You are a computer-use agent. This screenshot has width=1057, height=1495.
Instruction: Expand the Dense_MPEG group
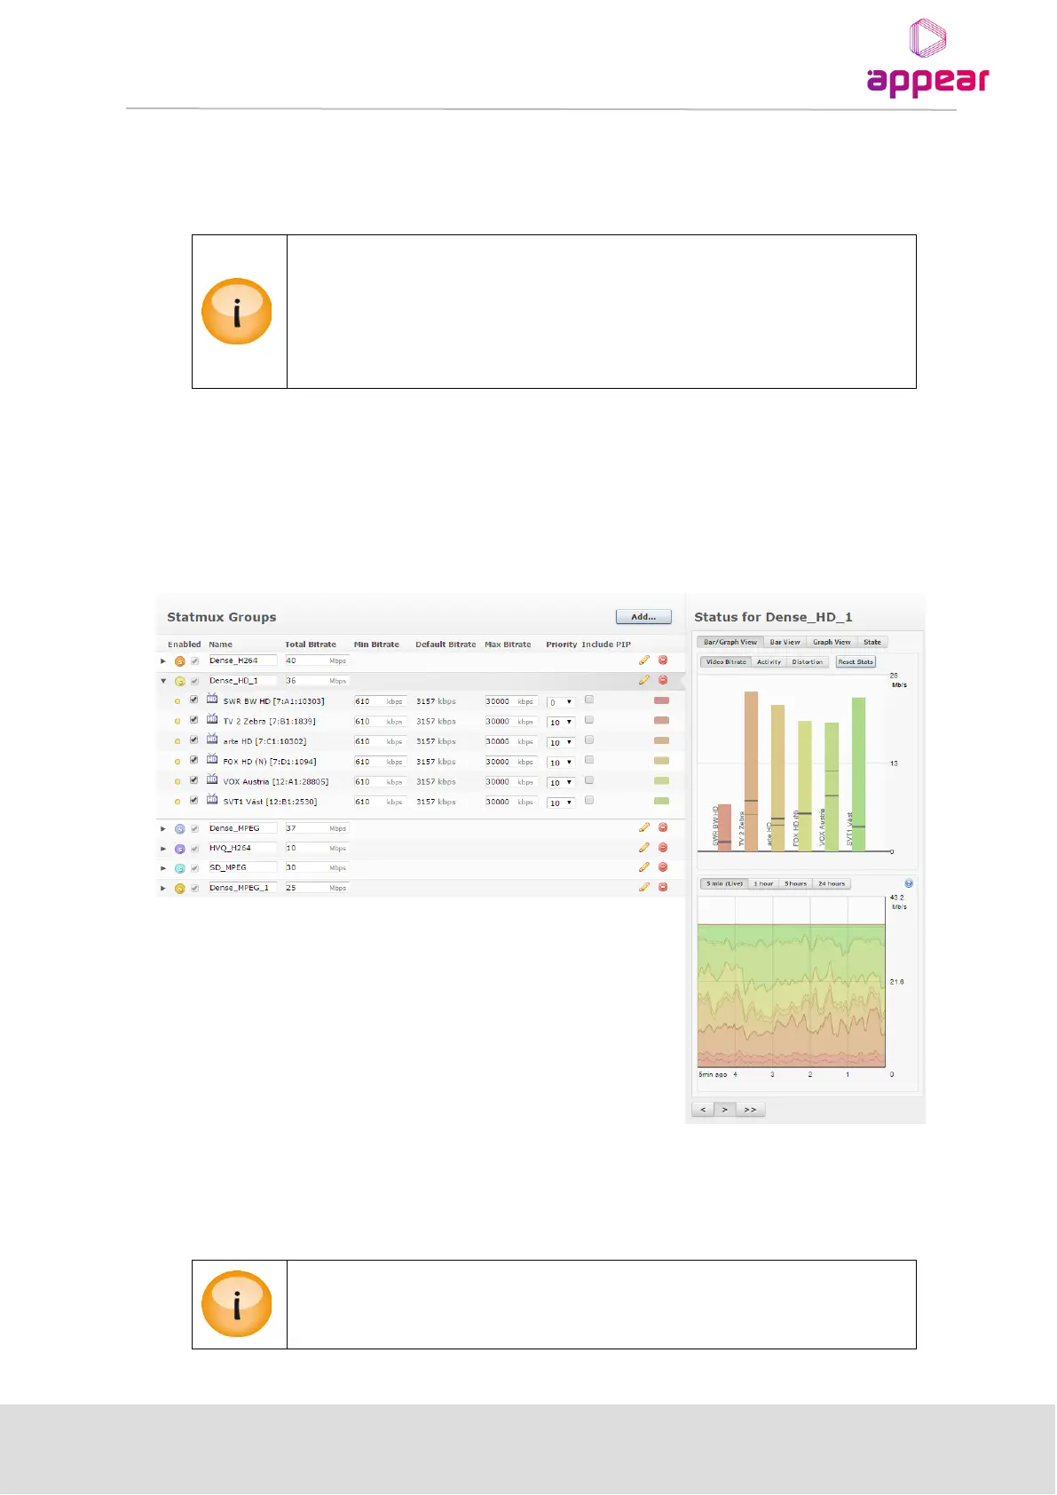(163, 828)
